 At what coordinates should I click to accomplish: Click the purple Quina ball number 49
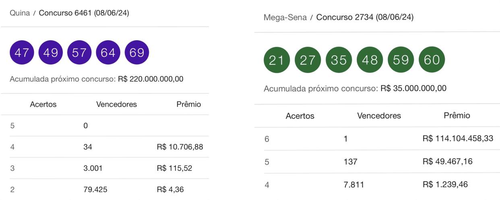point(50,53)
